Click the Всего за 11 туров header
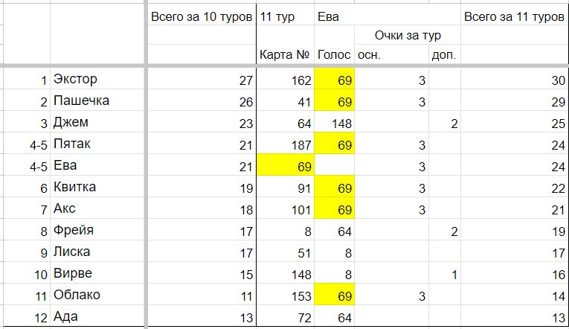This screenshot has height=329, width=569. tap(515, 16)
